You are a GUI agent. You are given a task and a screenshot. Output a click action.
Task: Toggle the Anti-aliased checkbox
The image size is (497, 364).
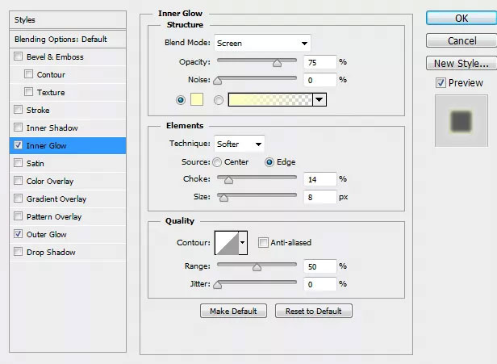click(263, 243)
